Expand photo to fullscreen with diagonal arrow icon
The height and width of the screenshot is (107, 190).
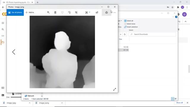[x=115, y=89]
